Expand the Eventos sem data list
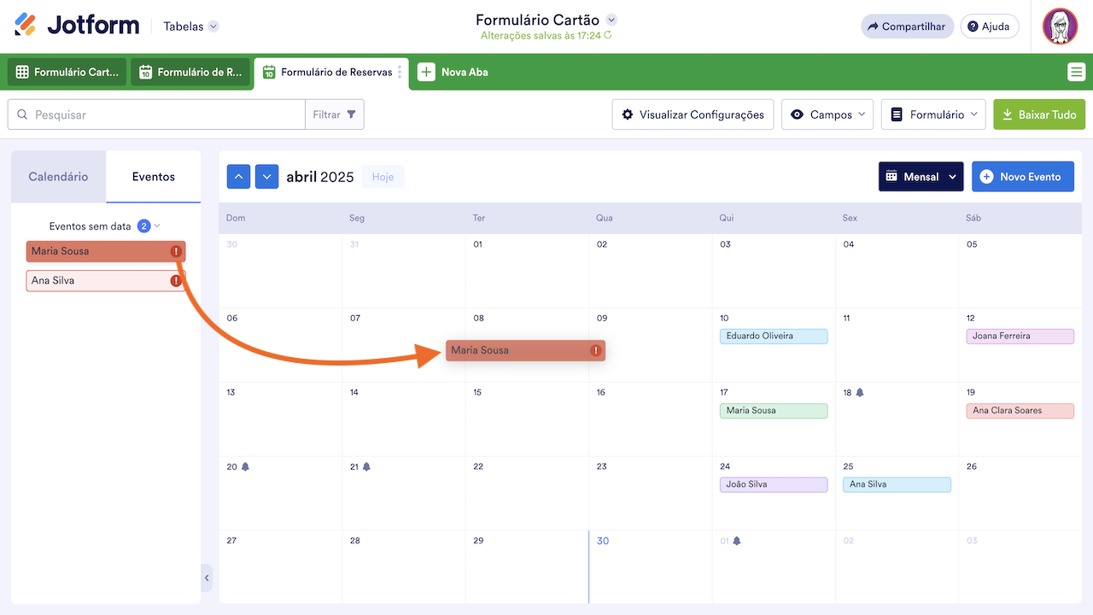 click(x=157, y=226)
